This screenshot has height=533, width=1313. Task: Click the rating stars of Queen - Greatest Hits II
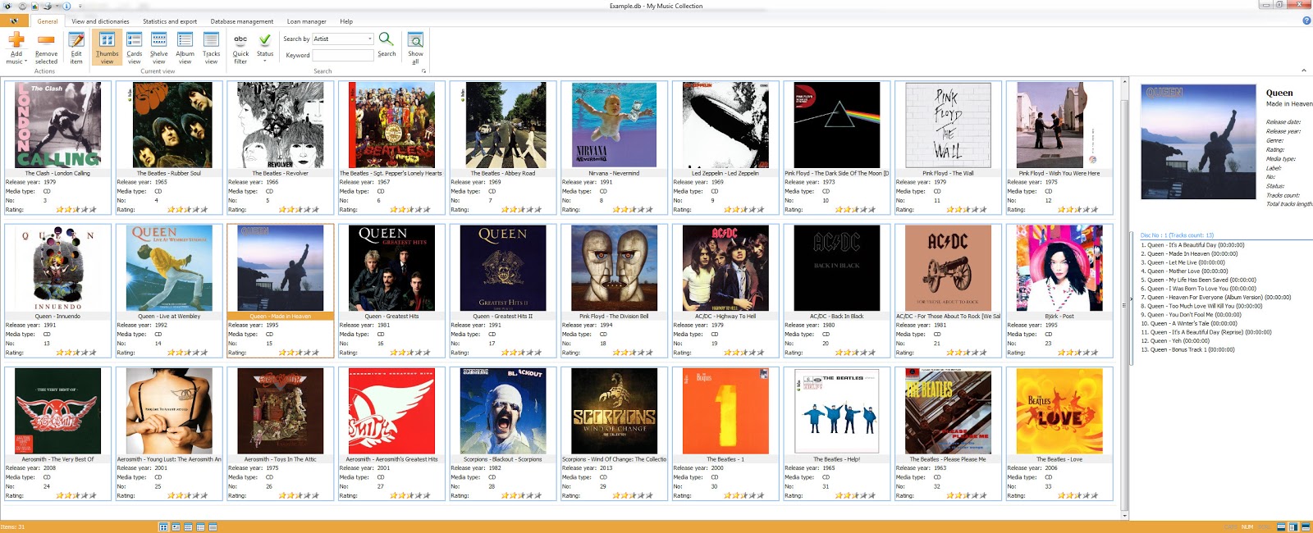[x=522, y=353]
